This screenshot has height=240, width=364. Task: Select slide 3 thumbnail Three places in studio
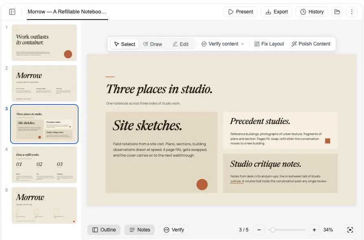[44, 124]
